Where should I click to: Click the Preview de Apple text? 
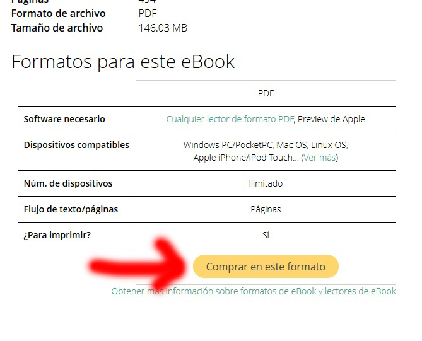click(x=331, y=119)
